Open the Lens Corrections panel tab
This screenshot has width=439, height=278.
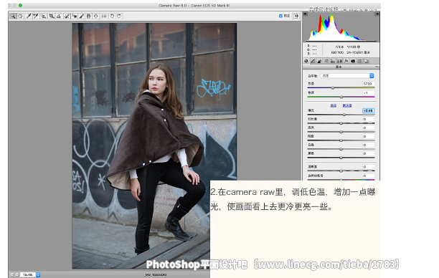click(x=339, y=61)
